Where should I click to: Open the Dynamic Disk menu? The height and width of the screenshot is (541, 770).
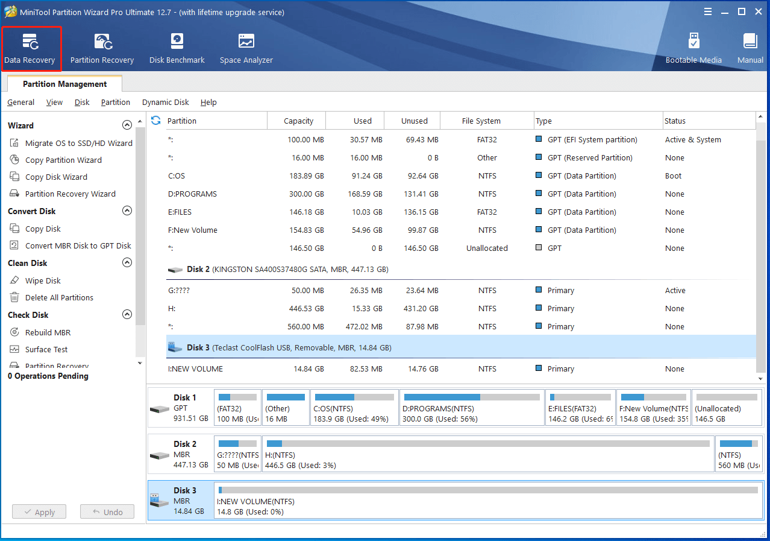pos(166,103)
